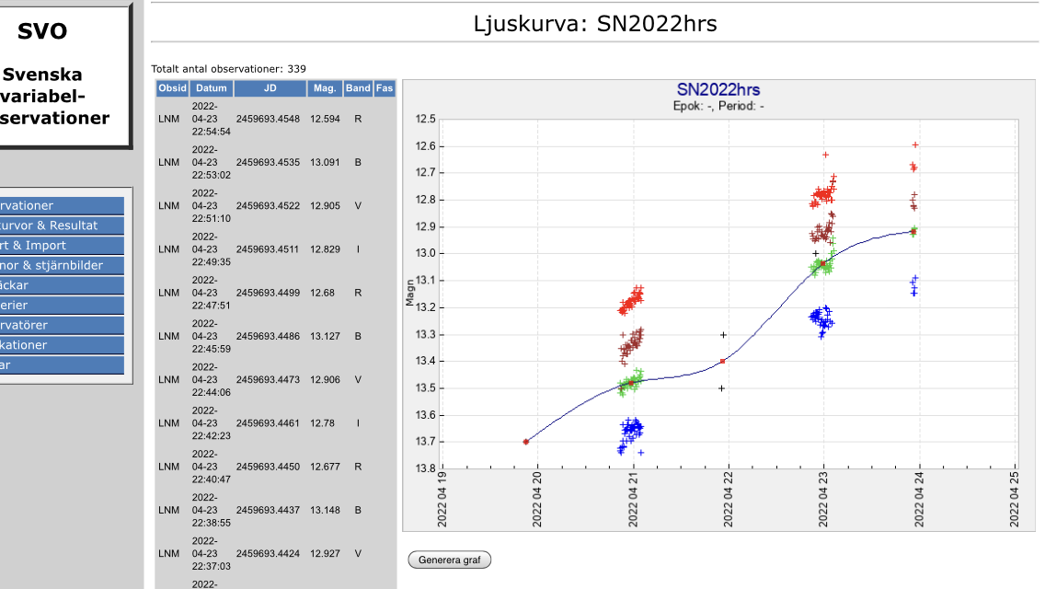Select the table row with JD 2459693.4548
The width and height of the screenshot is (1045, 589).
tap(268, 119)
